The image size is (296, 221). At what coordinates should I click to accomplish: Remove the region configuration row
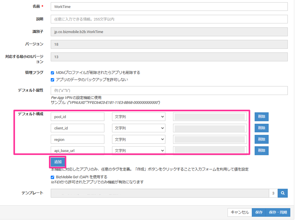tap(261, 139)
